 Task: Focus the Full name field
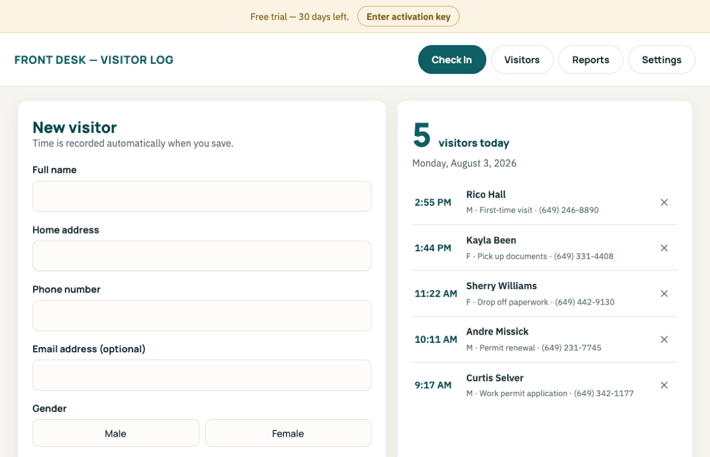202,196
